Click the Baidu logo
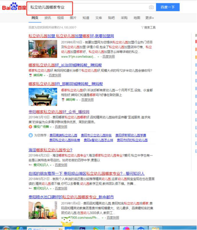The image size is (197, 230). (14, 6)
